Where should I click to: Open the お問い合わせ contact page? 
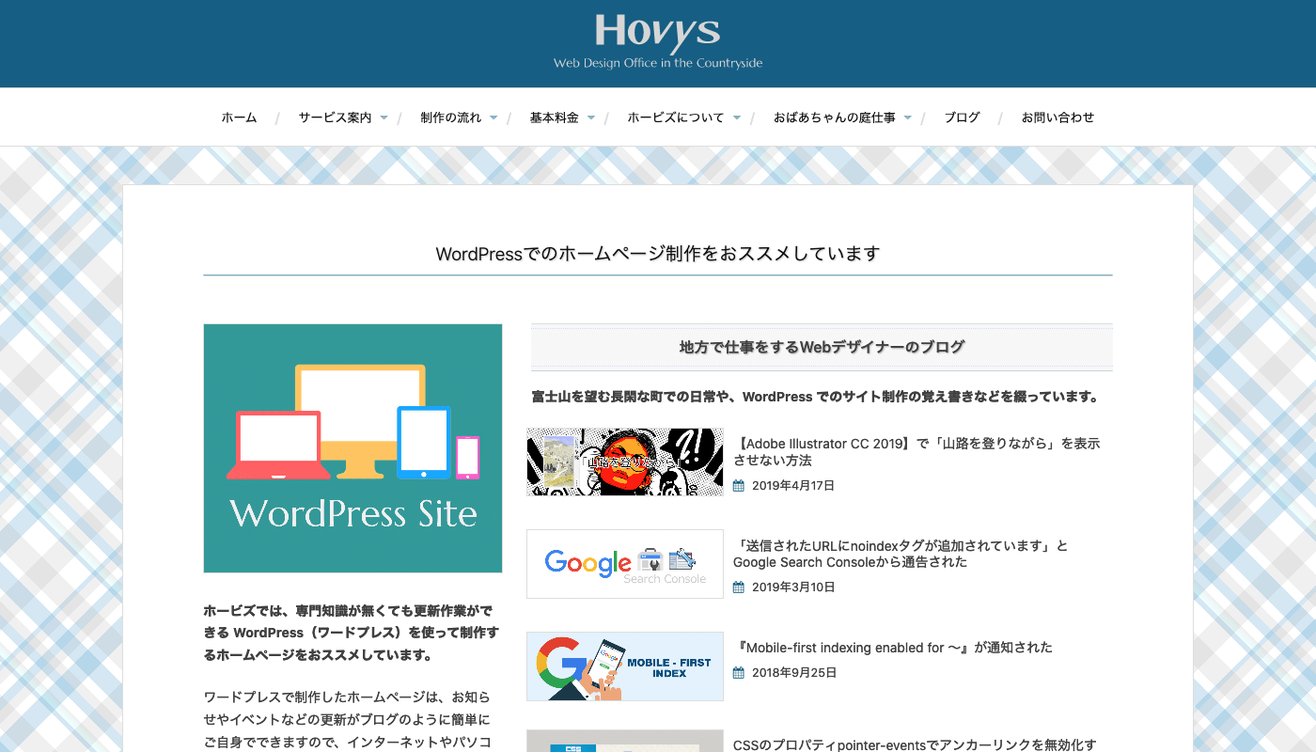coord(1057,117)
